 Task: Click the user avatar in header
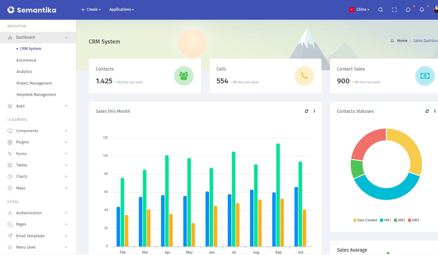click(x=436, y=10)
